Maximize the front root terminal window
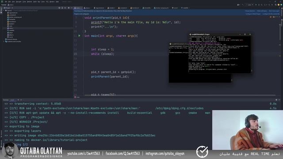Screen dimensions: 283x159 (x=245, y=34)
